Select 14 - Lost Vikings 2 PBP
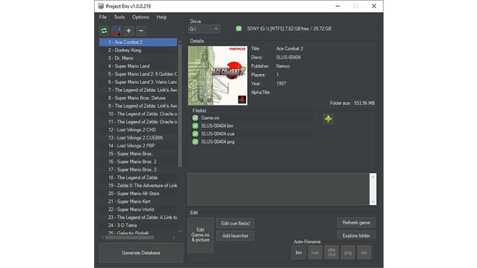This screenshot has width=477, height=268. click(x=138, y=146)
